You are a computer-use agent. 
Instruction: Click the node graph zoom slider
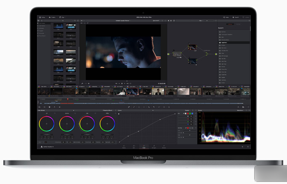coord(207,21)
